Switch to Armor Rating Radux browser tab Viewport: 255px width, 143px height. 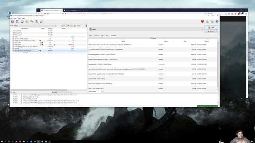73,10
